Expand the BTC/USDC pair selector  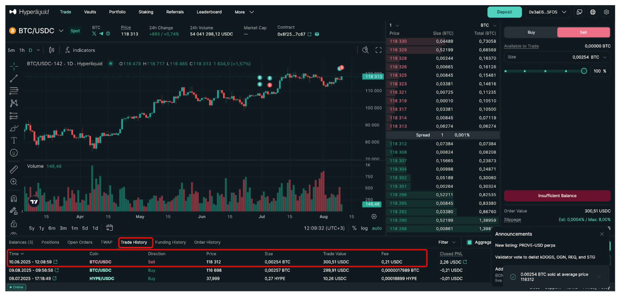pos(61,31)
